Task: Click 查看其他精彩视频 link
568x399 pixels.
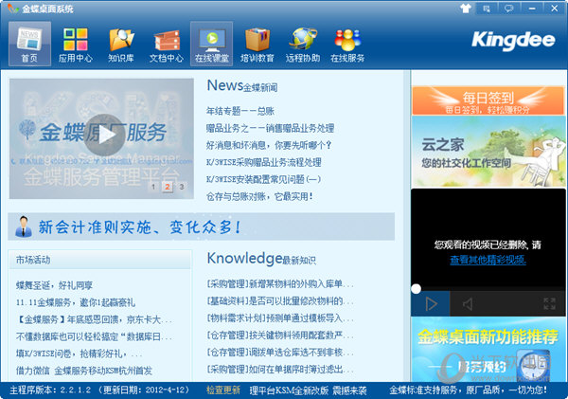Action: coord(488,260)
